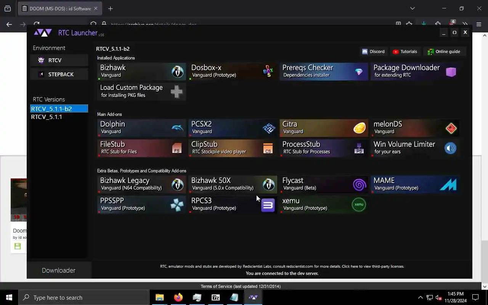This screenshot has width=488, height=305.
Task: Open 7-Zip from the taskbar
Action: 215,297
